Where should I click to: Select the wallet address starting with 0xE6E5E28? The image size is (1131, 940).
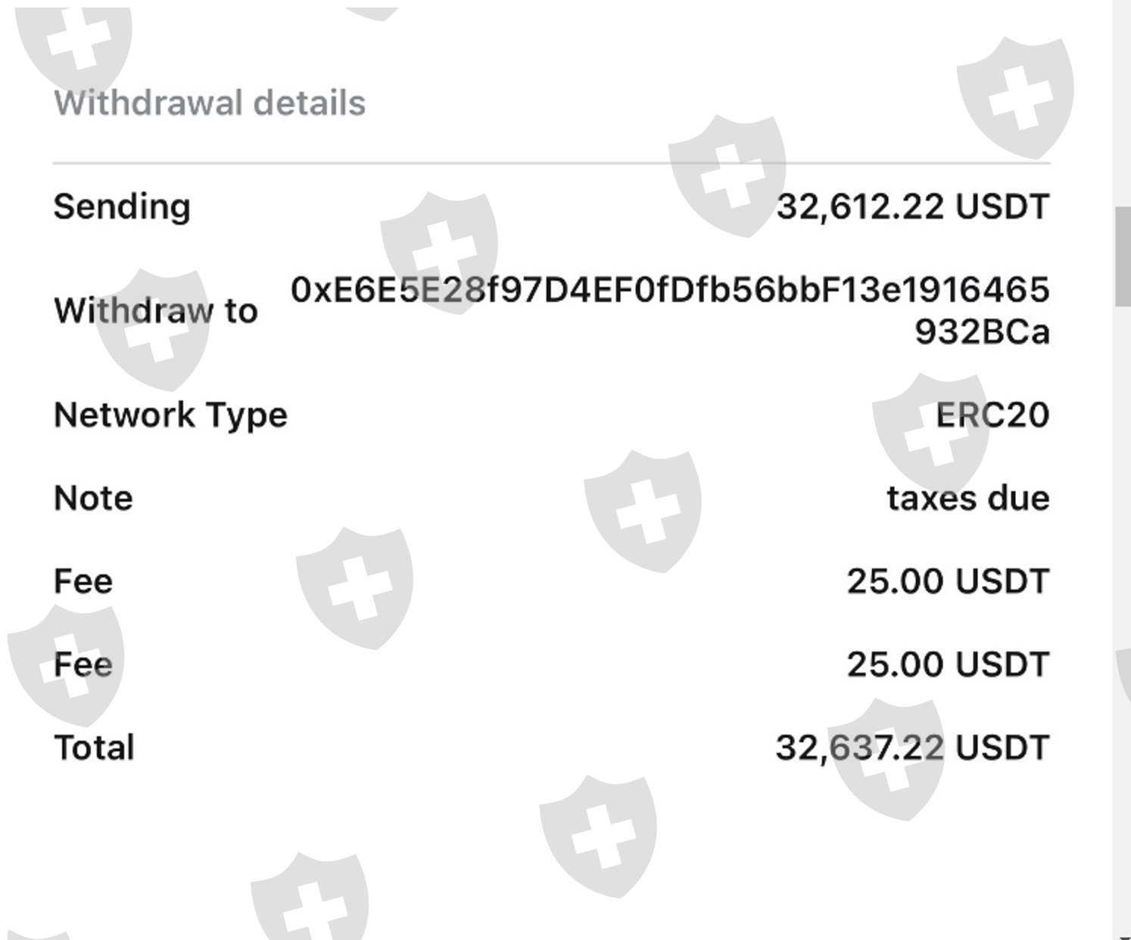[x=669, y=290]
